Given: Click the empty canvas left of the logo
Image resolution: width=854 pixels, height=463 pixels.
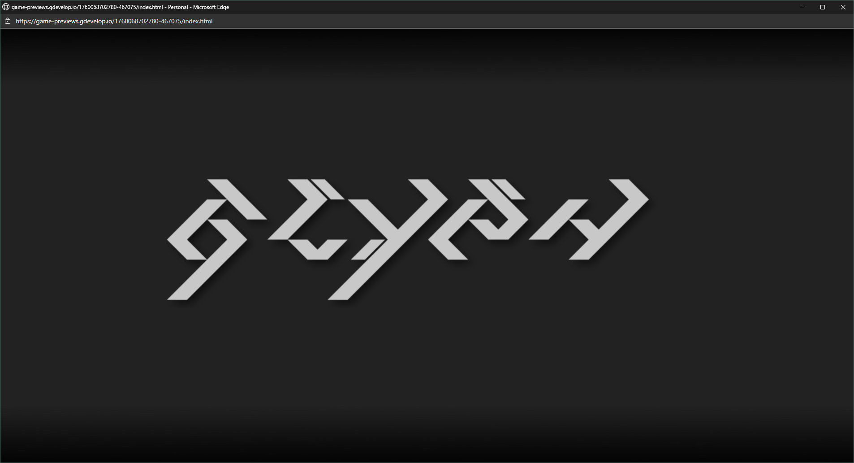Looking at the screenshot, I should 81,238.
